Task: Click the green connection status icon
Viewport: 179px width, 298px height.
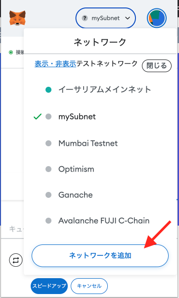Action: coord(11,52)
